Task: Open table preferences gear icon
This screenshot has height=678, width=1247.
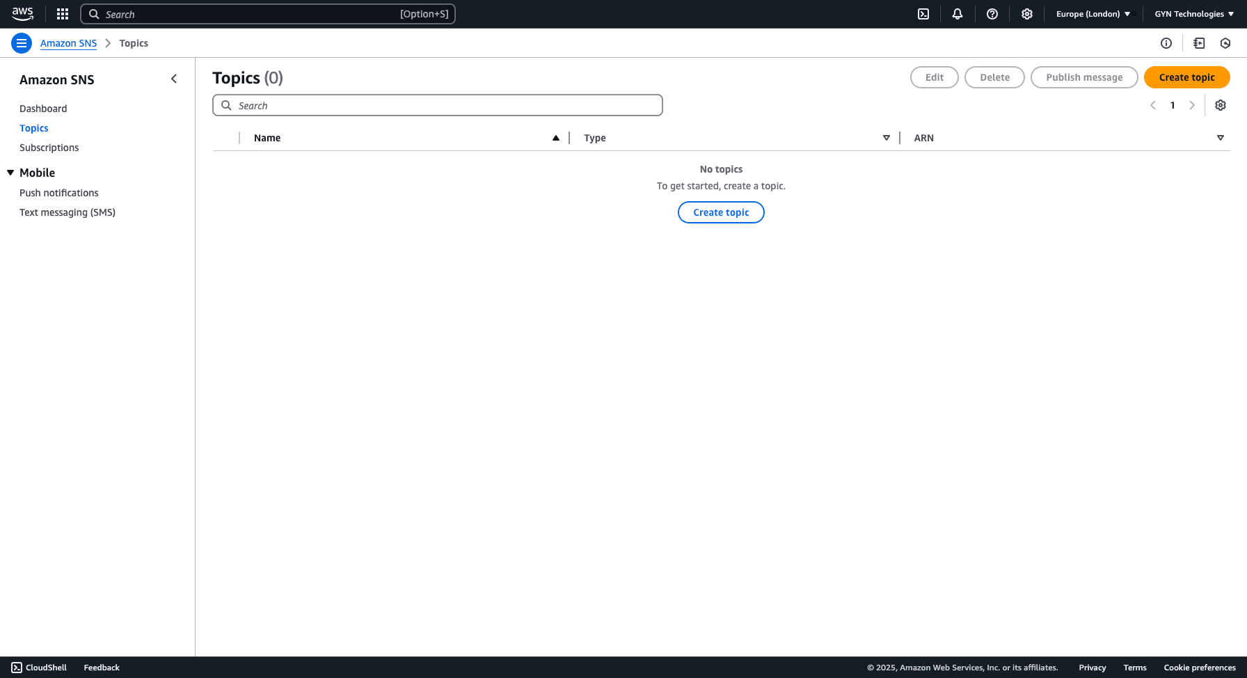Action: (1221, 105)
